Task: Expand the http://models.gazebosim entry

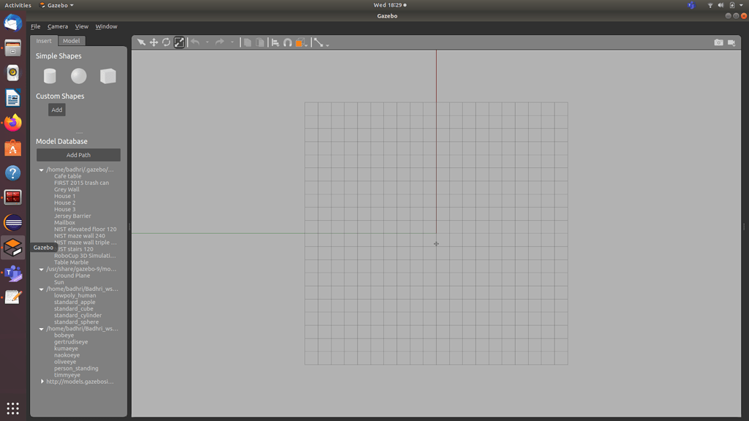Action: click(42, 381)
